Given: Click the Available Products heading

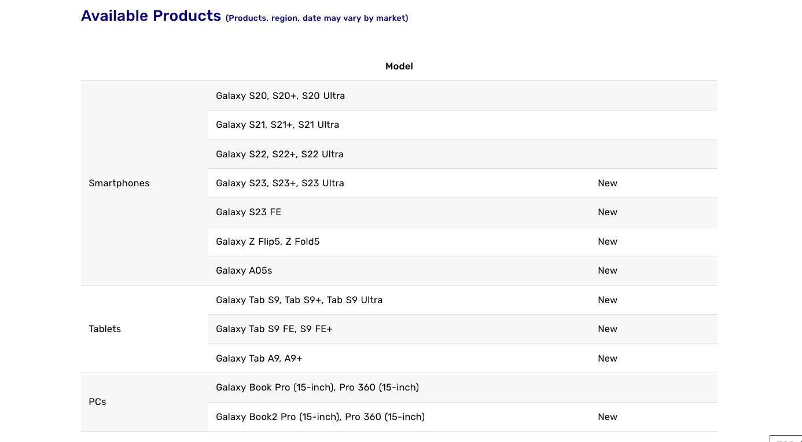Looking at the screenshot, I should coord(151,16).
